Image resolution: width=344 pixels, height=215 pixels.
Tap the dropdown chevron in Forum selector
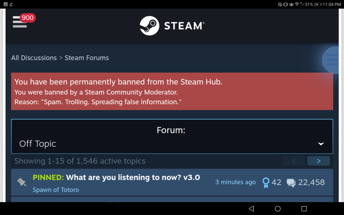click(321, 144)
